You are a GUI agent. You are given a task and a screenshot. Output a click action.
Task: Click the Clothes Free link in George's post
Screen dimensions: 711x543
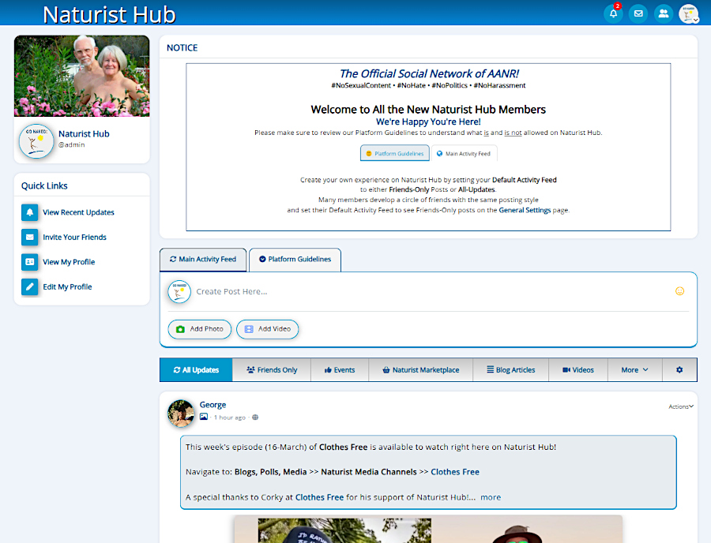click(x=455, y=471)
